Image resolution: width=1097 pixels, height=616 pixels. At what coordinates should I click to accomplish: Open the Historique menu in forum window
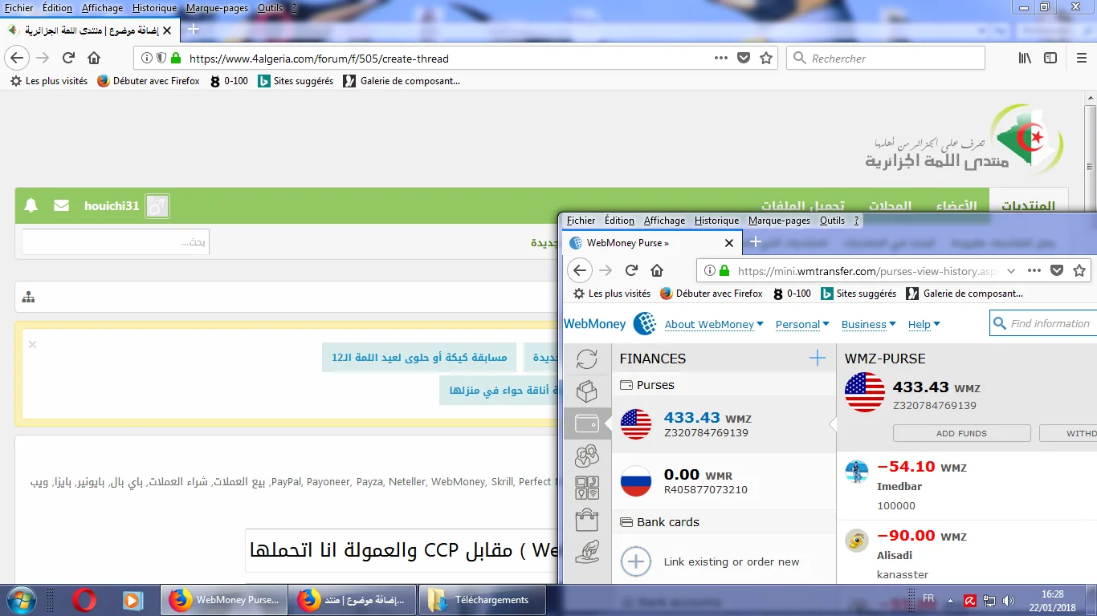point(153,8)
